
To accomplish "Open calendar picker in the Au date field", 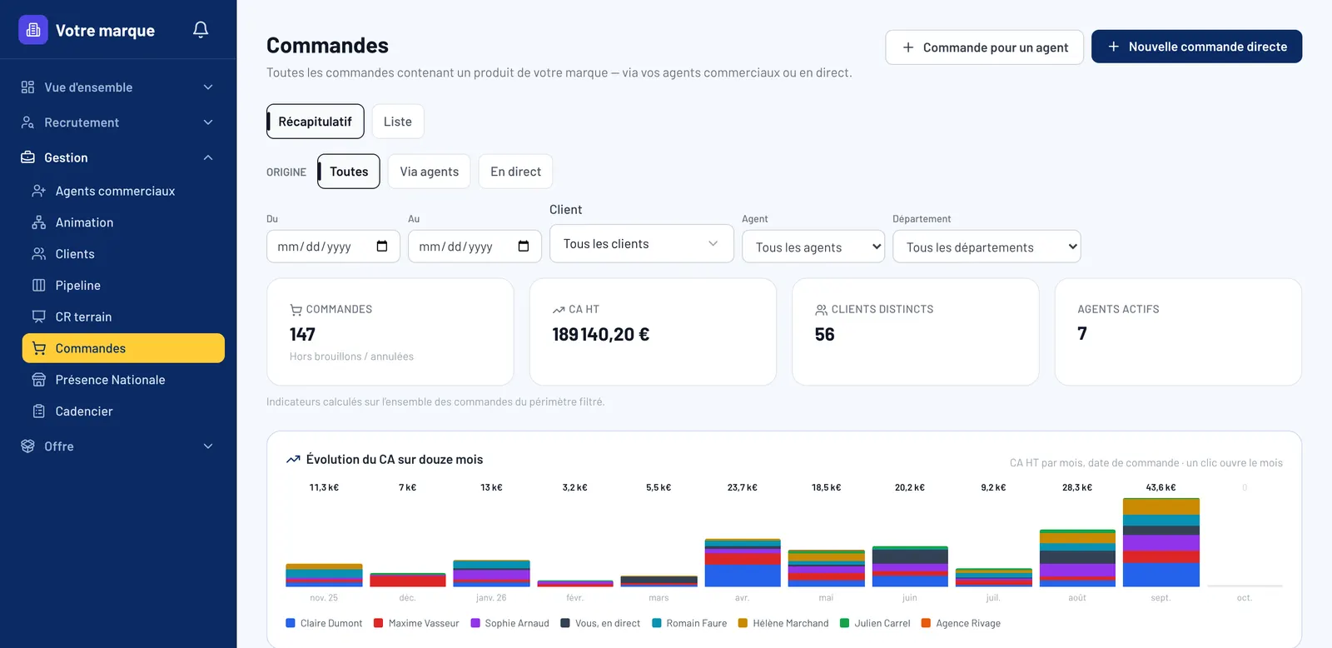I will point(524,247).
